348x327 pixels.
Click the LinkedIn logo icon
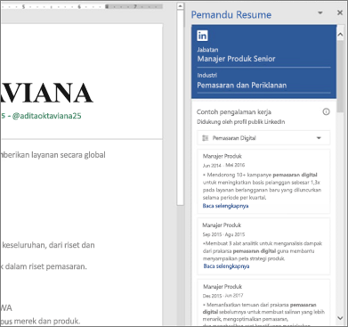point(202,36)
